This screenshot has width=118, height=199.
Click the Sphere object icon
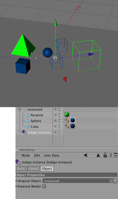pos(27,121)
